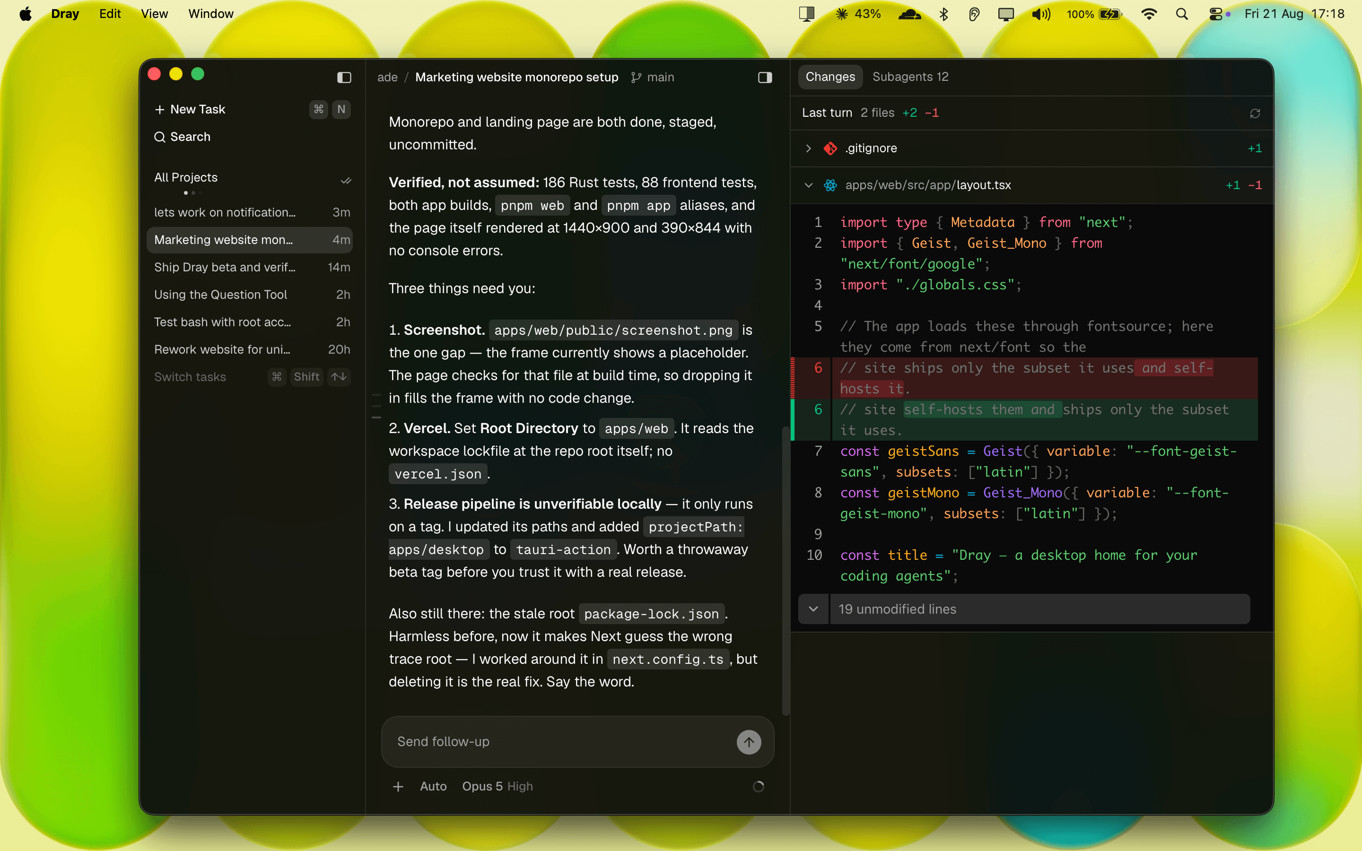Click the date and time in menu bar

coord(1294,14)
